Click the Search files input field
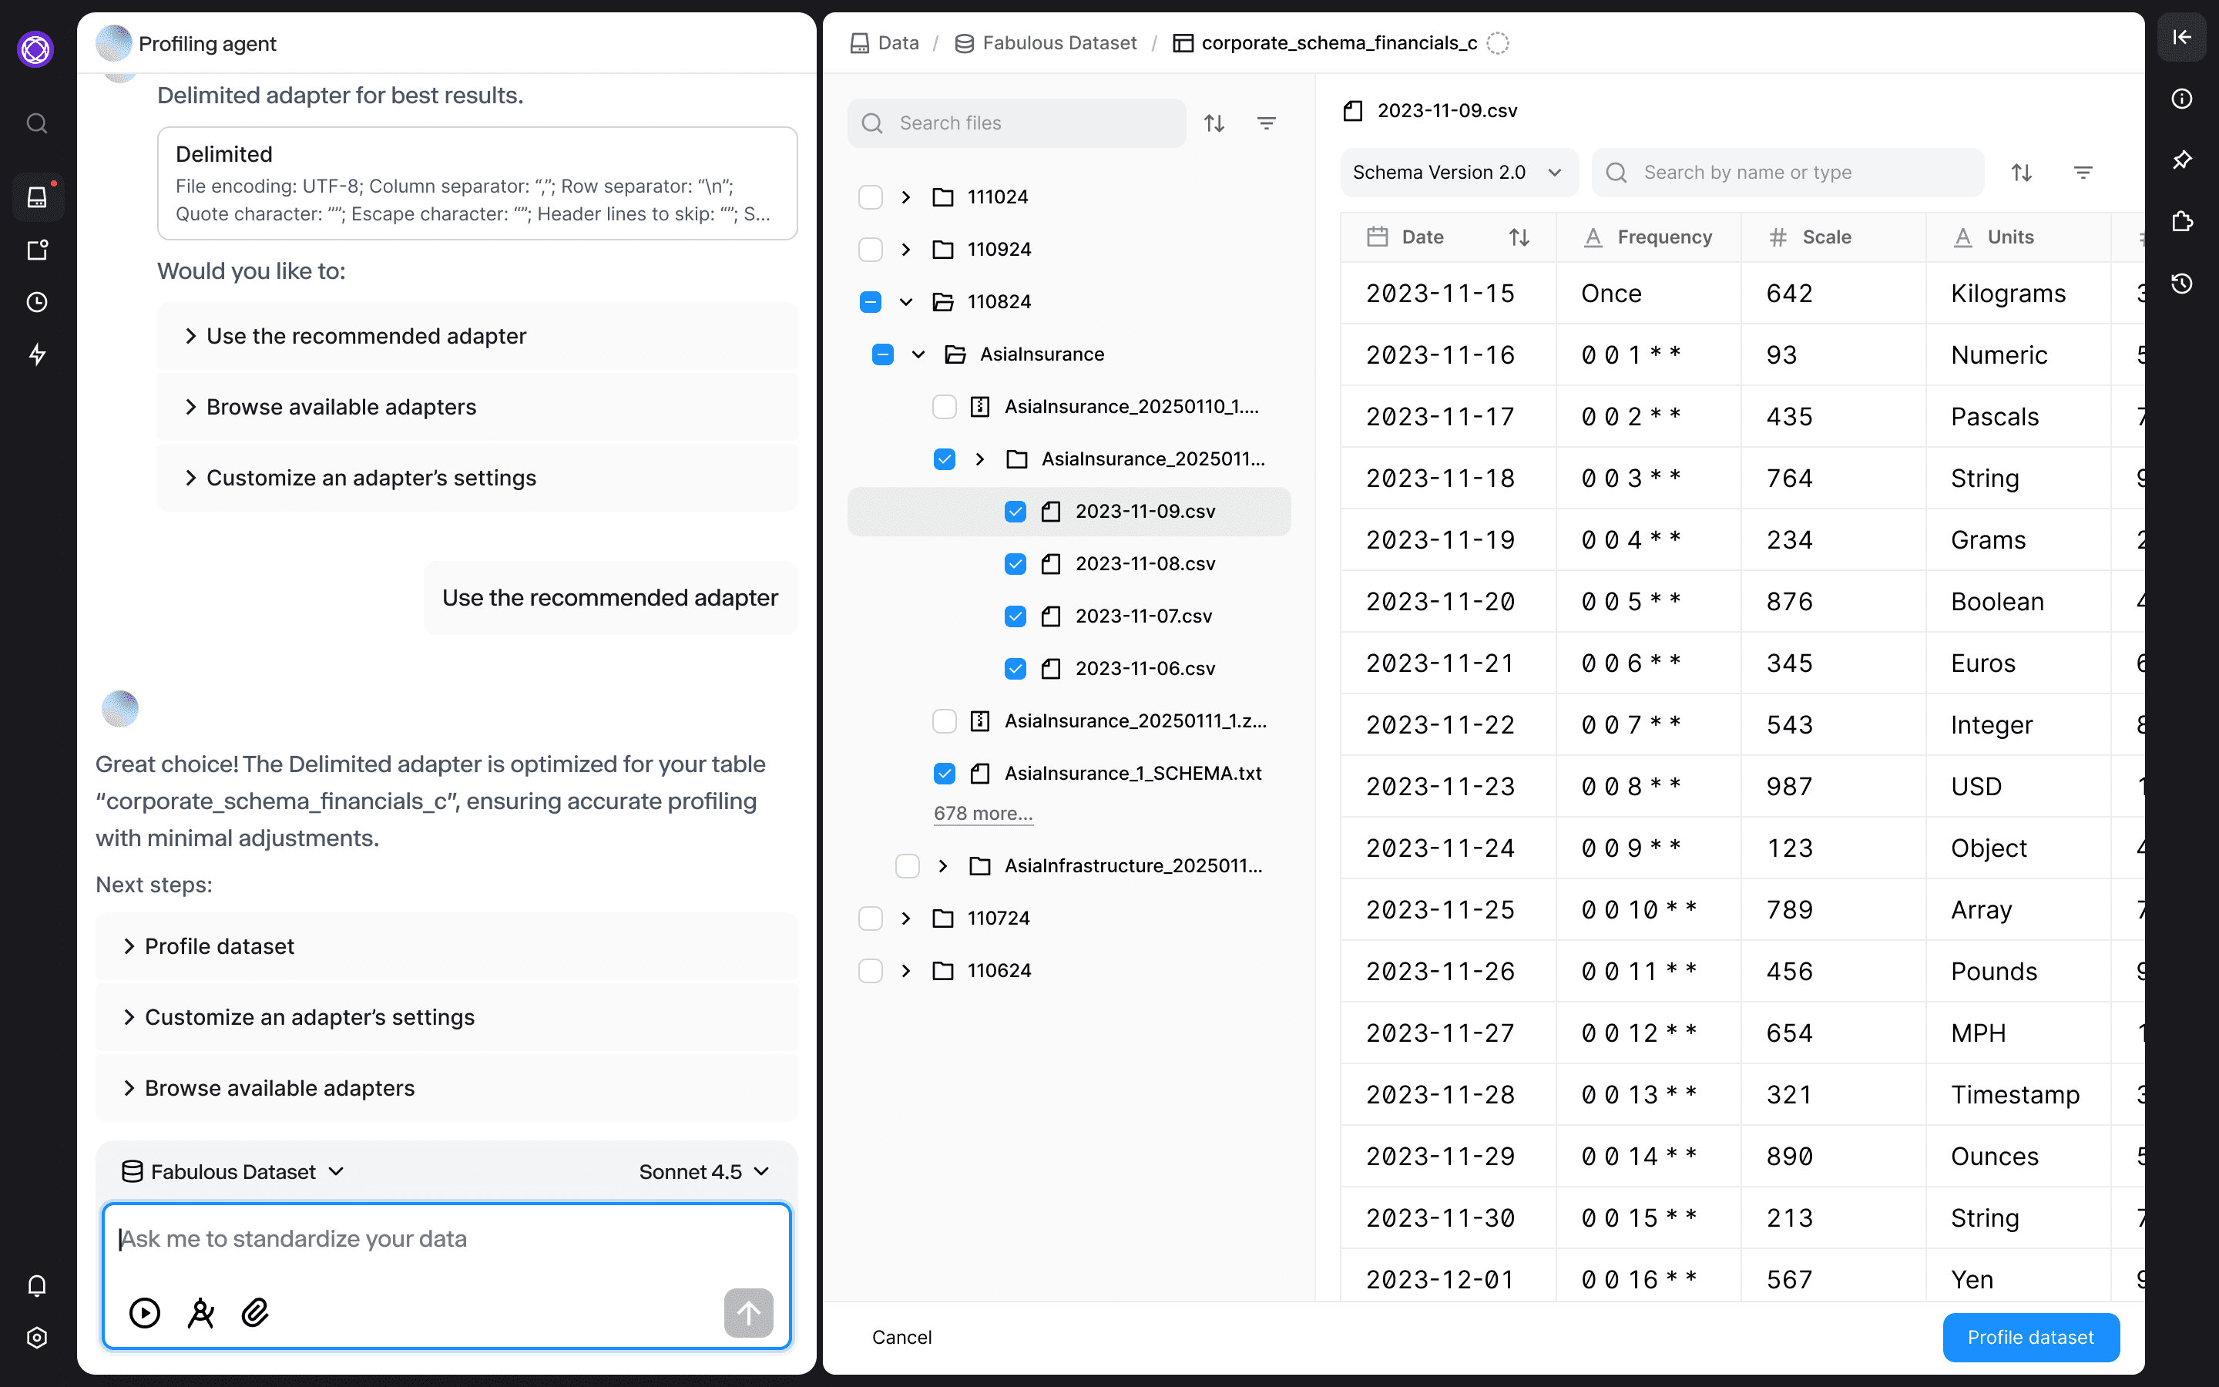Viewport: 2219px width, 1387px height. pyautogui.click(x=1016, y=123)
